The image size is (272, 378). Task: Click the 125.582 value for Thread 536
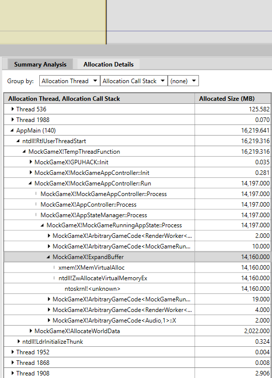[x=259, y=109]
